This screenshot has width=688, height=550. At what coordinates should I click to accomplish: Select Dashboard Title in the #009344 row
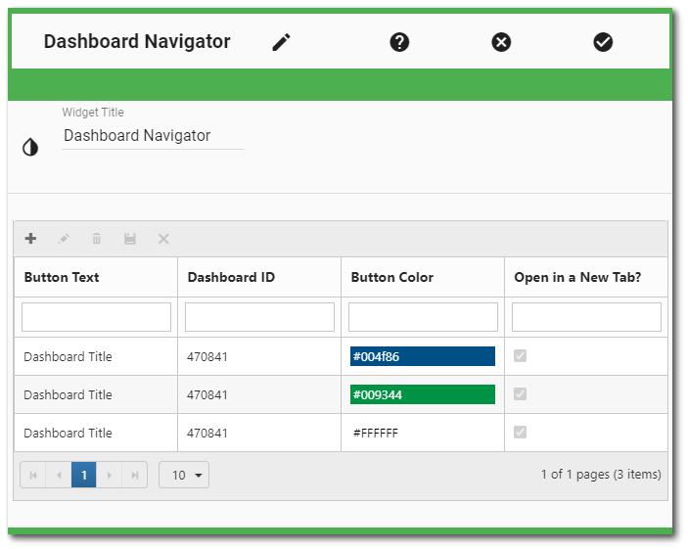point(68,394)
